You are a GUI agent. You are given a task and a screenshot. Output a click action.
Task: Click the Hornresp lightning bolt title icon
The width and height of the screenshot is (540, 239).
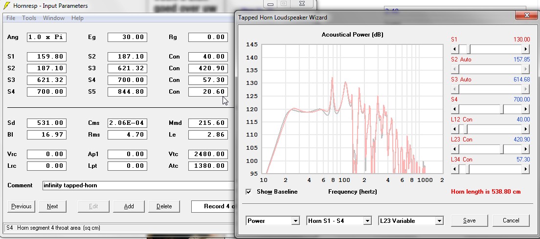coord(6,5)
